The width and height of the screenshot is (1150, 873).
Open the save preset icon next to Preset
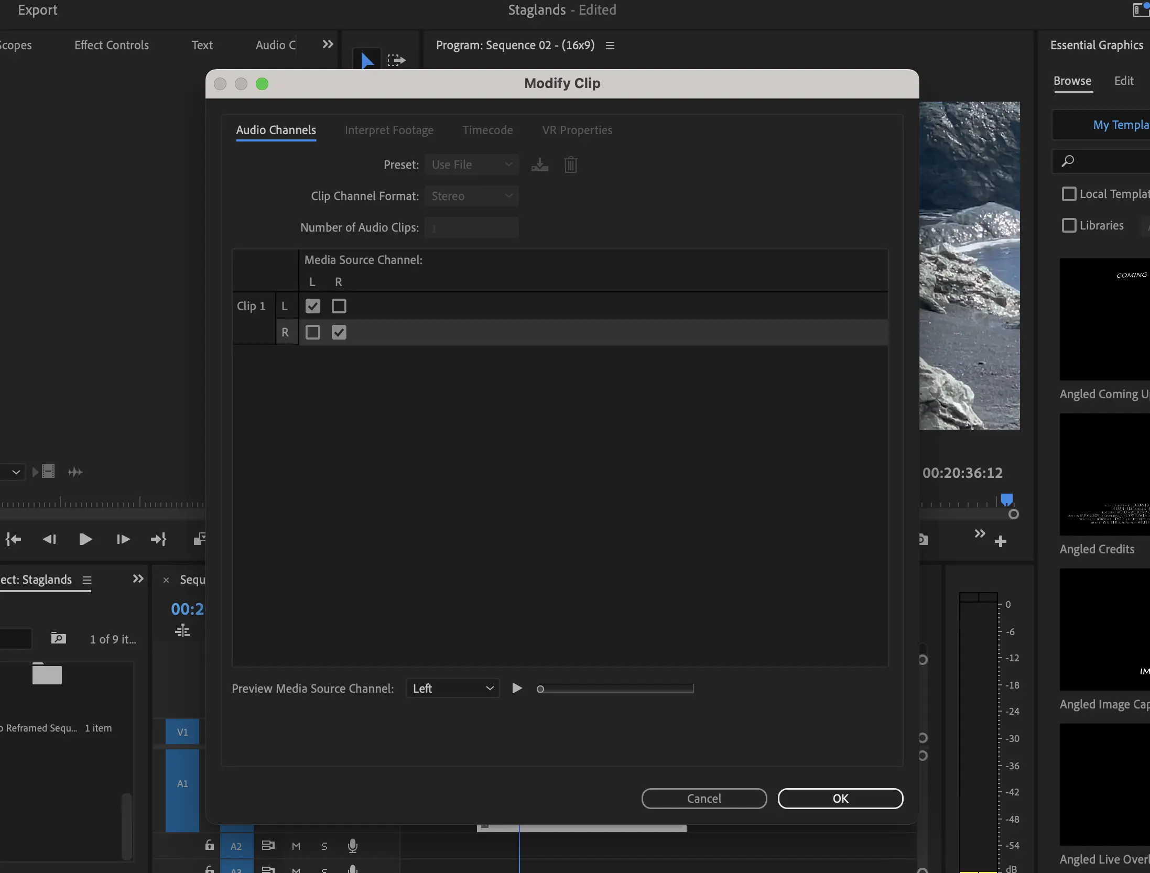coord(539,164)
